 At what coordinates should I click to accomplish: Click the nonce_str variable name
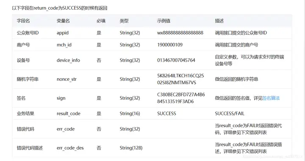pyautogui.click(x=67, y=79)
